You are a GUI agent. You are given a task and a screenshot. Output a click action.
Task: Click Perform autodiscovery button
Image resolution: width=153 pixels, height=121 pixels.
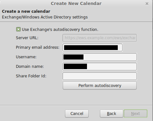[x=100, y=86]
